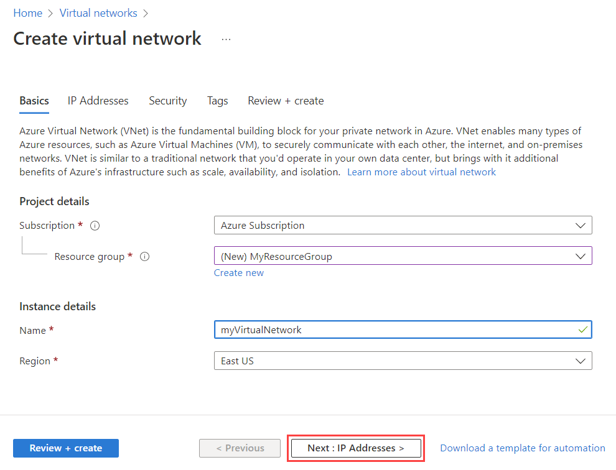The height and width of the screenshot is (470, 616).
Task: Click 'Download a template for automation'
Action: click(x=522, y=448)
